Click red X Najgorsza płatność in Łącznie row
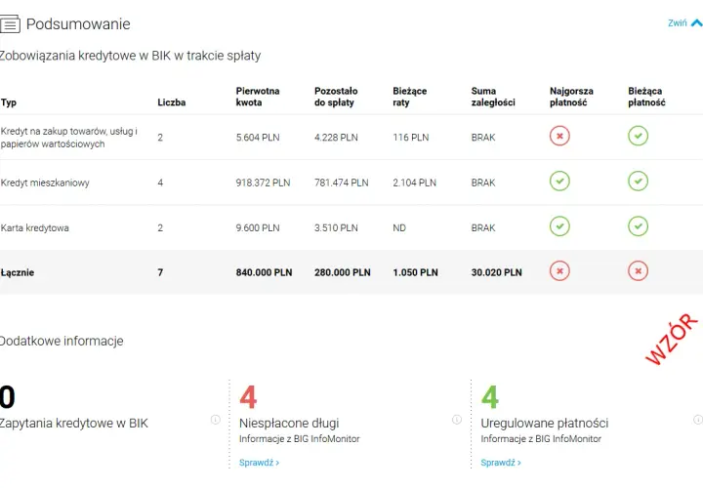Screen dimensions: 703x488 559,271
